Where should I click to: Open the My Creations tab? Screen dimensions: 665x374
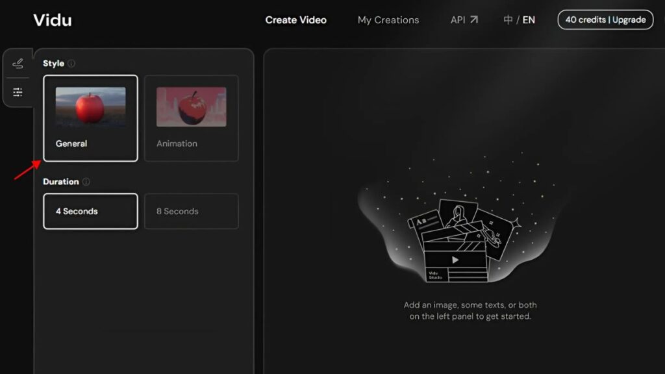coord(388,19)
